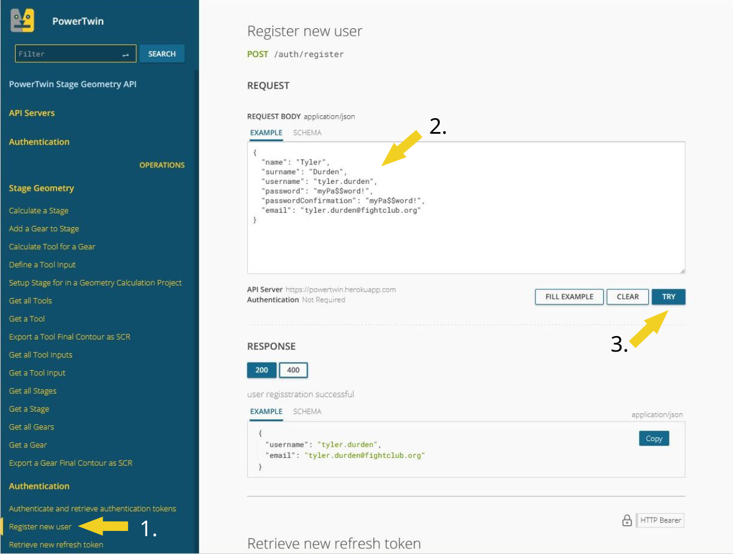
Task: Open the API Servers section
Action: 32,113
